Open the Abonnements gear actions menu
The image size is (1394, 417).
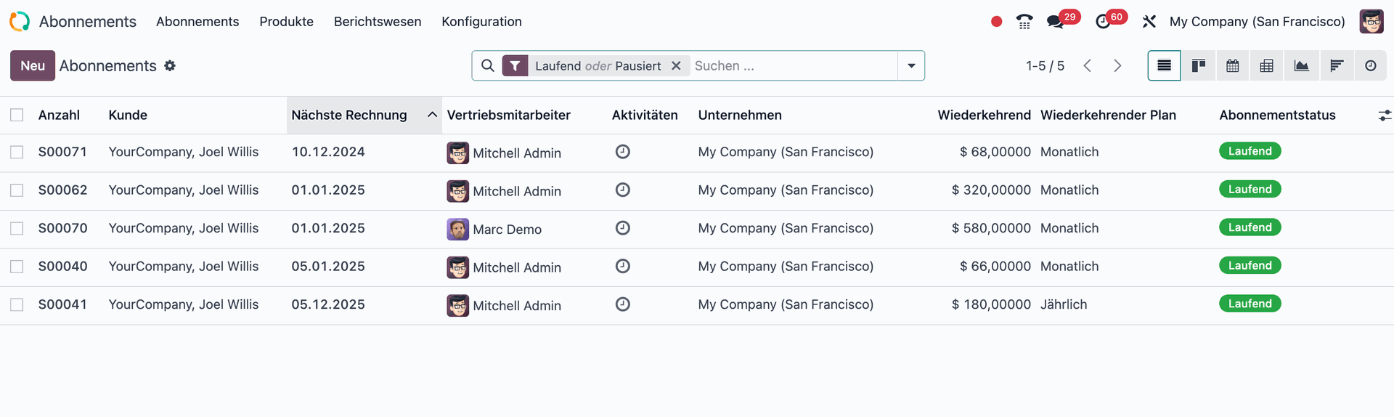pyautogui.click(x=170, y=66)
